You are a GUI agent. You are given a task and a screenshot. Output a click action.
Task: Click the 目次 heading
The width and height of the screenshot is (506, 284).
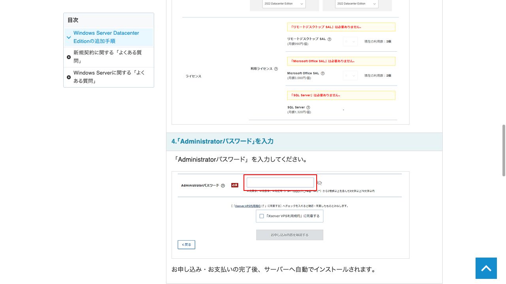(73, 20)
